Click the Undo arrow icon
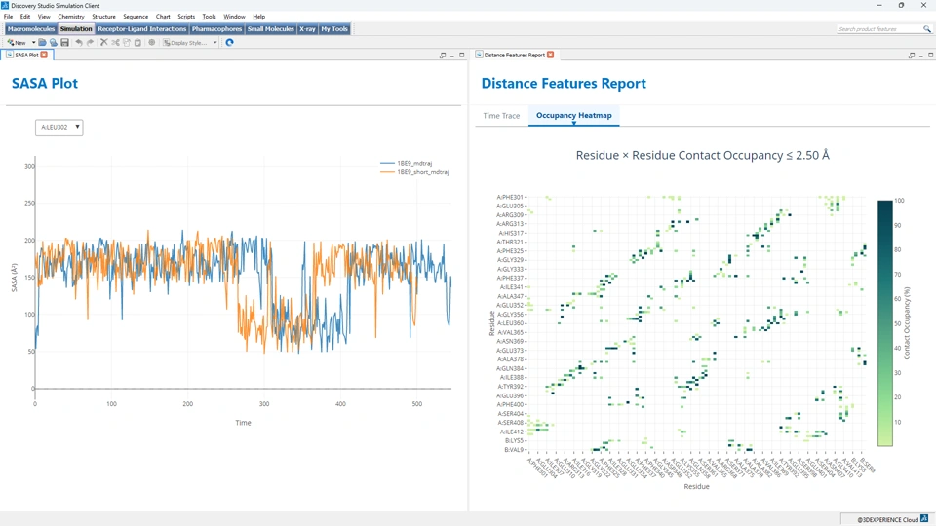Viewport: 936px width, 526px height. coord(79,43)
